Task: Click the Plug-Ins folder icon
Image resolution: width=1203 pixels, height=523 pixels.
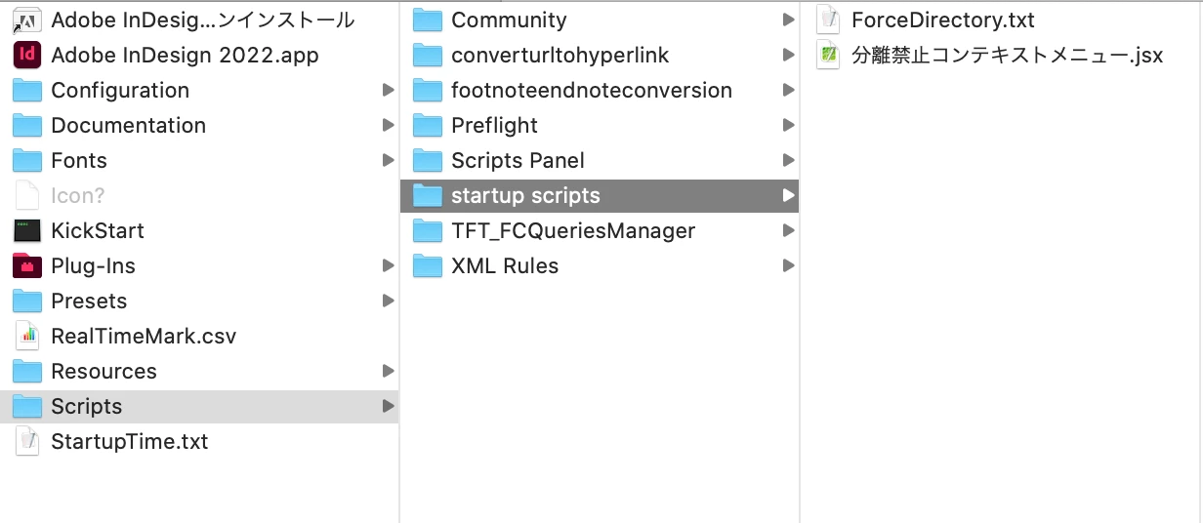Action: coord(27,265)
